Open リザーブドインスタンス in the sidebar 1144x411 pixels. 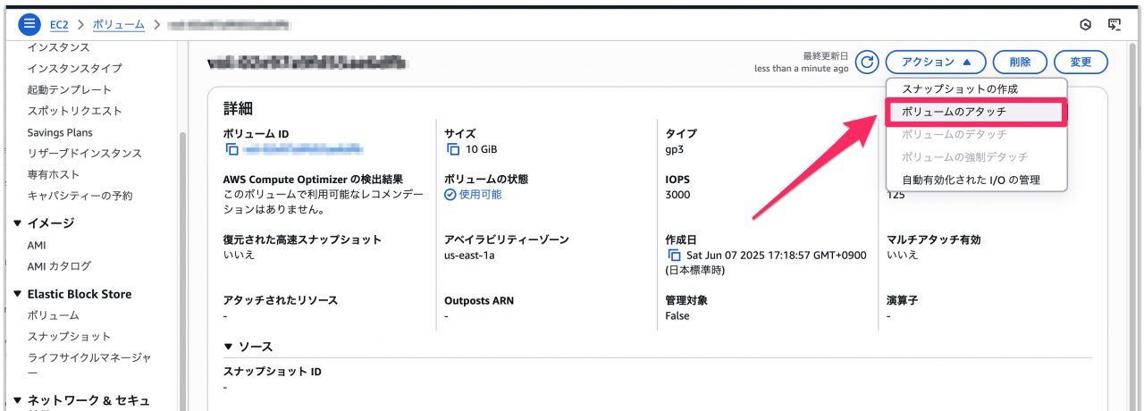85,154
